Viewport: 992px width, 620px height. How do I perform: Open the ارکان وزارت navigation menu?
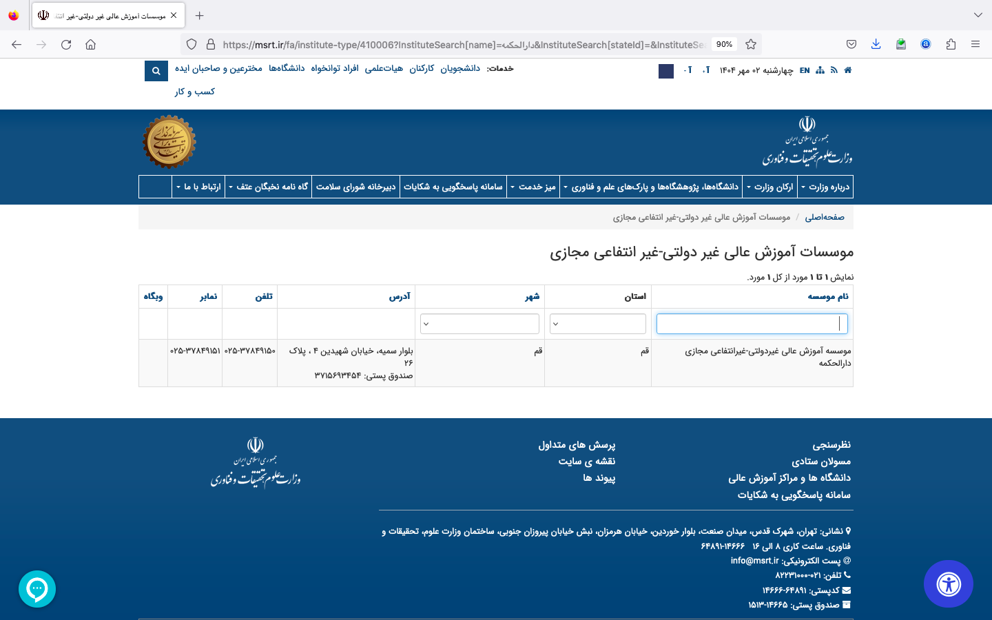pos(770,187)
